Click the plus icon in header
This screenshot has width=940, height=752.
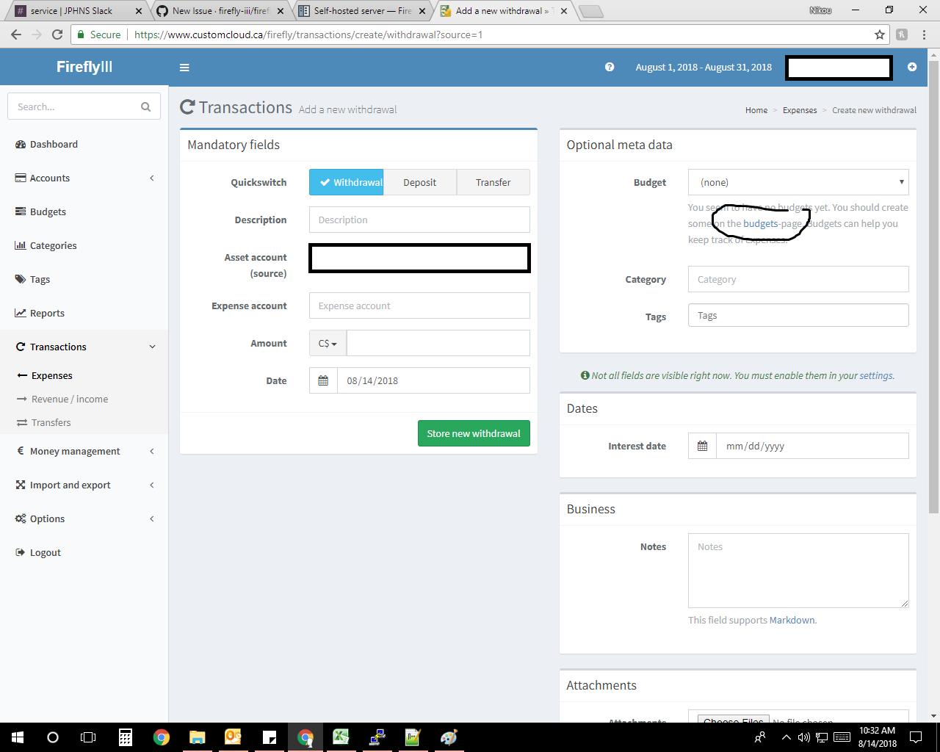[912, 67]
